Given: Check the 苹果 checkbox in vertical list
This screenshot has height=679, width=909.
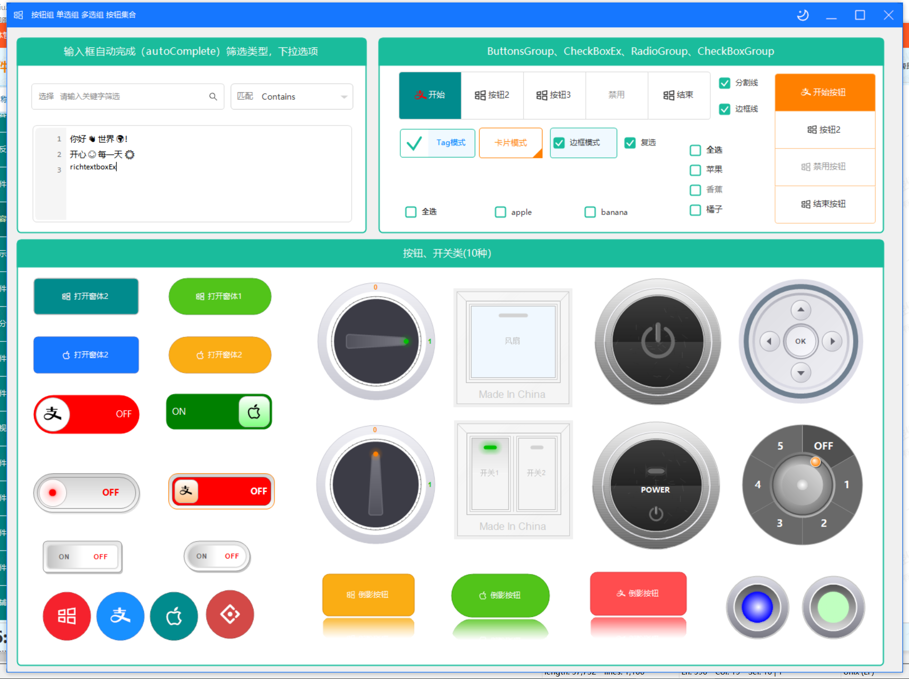Looking at the screenshot, I should pos(695,170).
